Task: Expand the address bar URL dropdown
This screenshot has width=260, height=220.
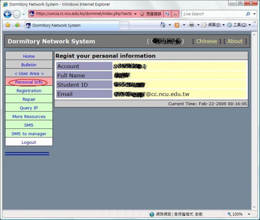Action: point(135,14)
